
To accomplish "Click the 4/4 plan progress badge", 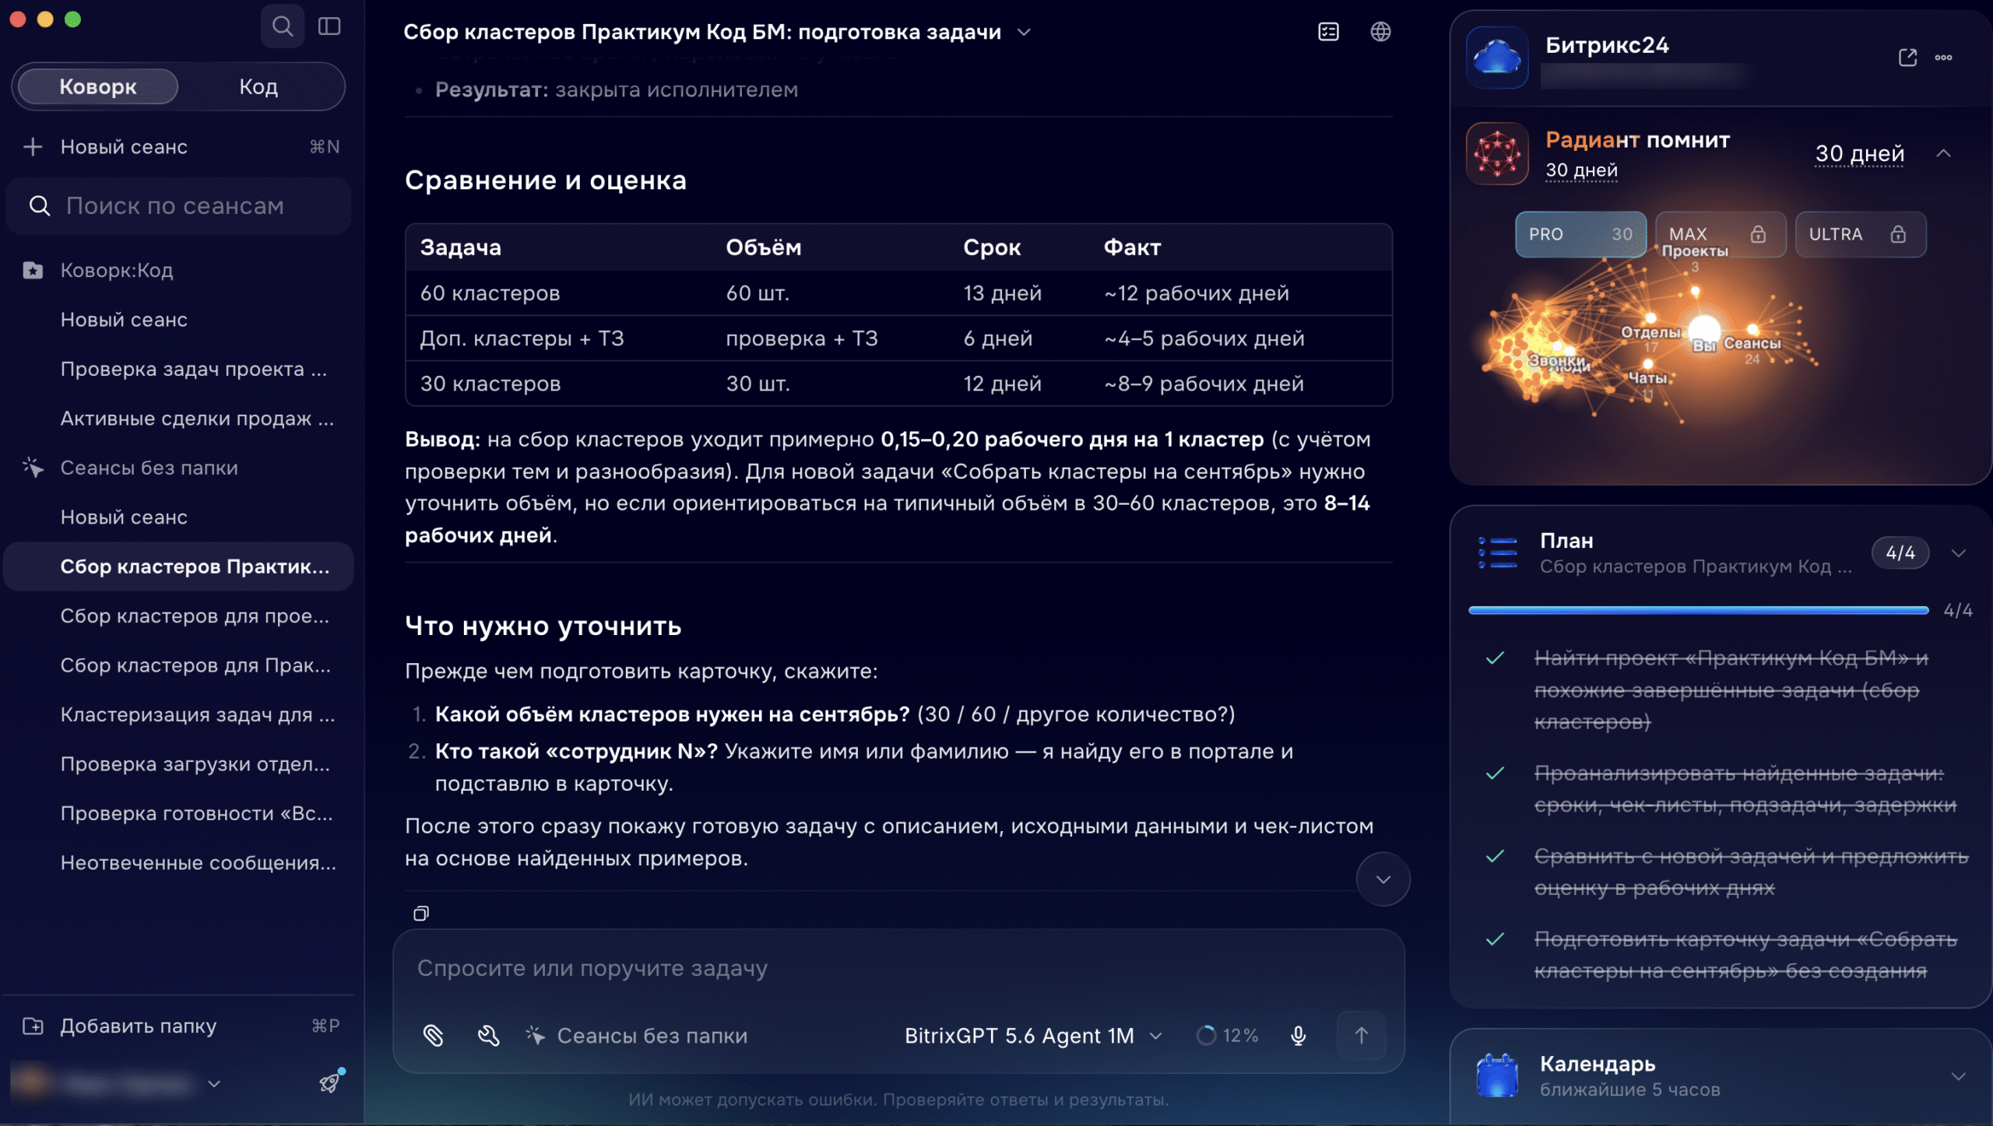I will [x=1900, y=552].
